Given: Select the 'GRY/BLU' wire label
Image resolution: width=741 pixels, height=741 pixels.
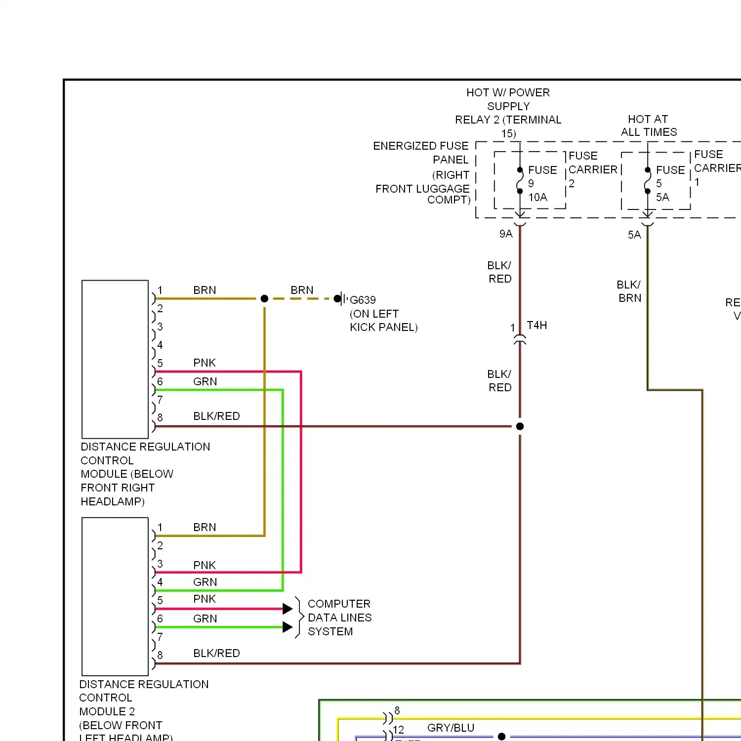Looking at the screenshot, I should 451,728.
